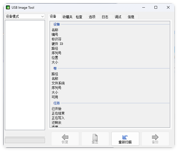View the 信息 info tab
The height and width of the screenshot is (151, 178).
131,17
